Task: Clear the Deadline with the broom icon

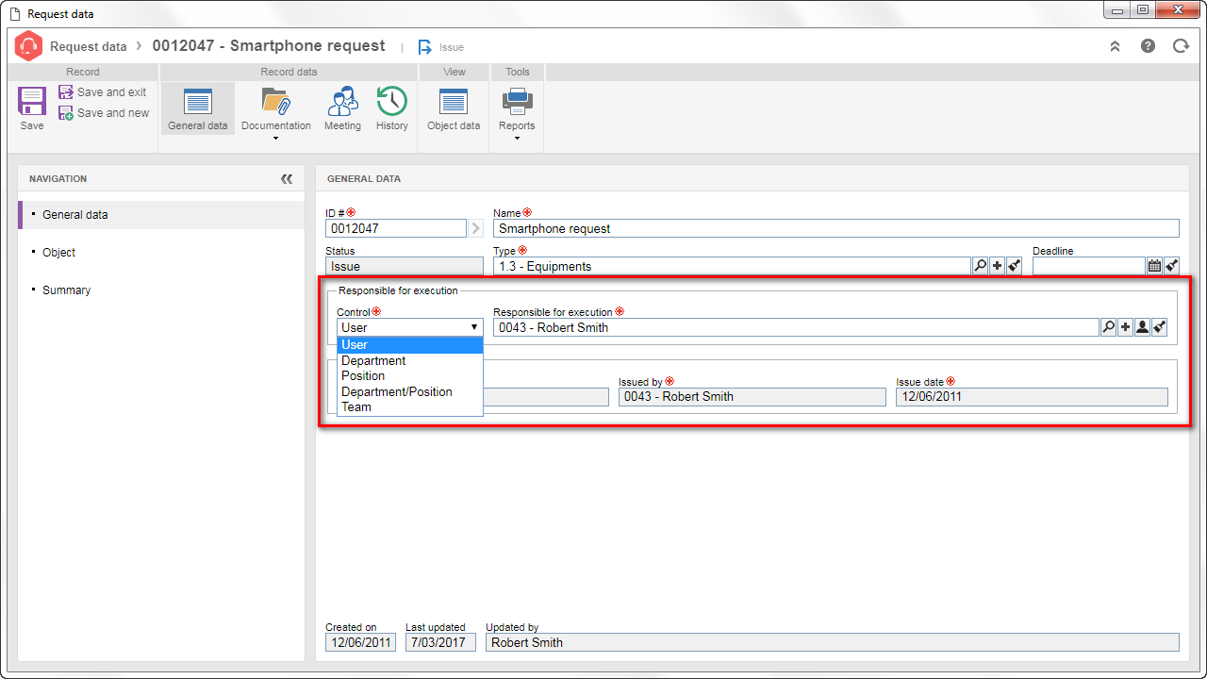Action: (1171, 266)
